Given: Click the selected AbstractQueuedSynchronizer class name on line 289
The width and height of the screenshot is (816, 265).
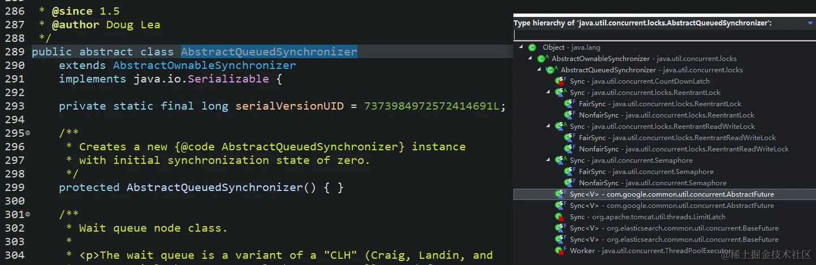Looking at the screenshot, I should (269, 52).
